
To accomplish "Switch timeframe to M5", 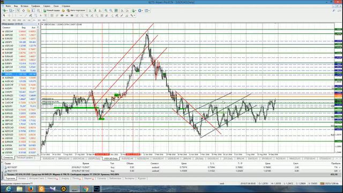I will (x=9, y=20).
